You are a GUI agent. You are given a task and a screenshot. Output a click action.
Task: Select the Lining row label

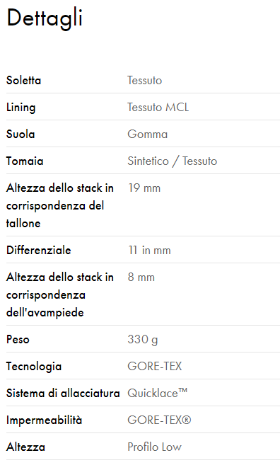click(x=21, y=108)
